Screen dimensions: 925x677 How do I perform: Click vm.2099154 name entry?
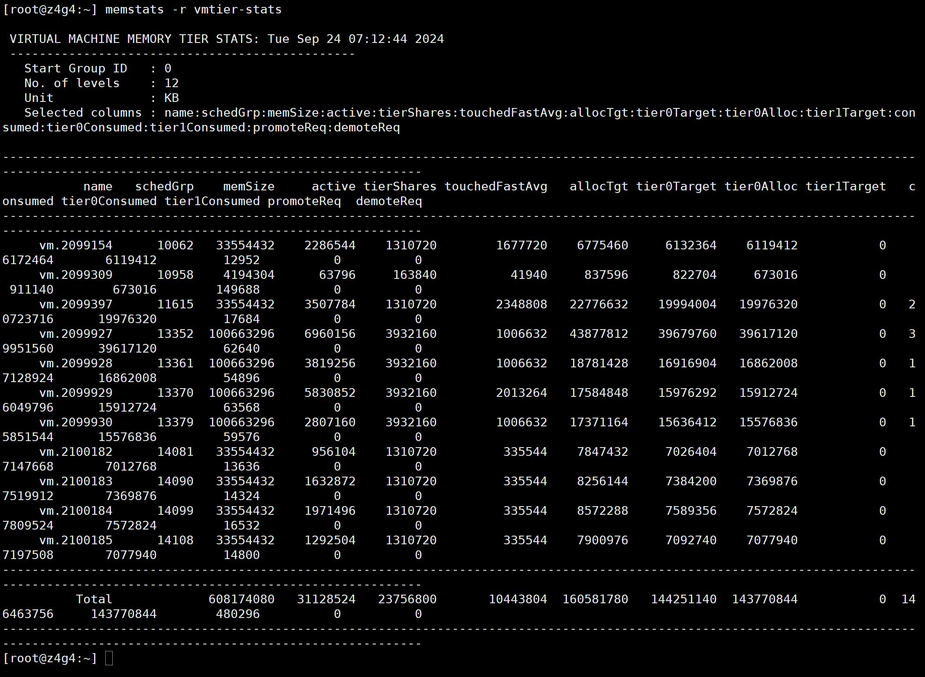point(76,245)
